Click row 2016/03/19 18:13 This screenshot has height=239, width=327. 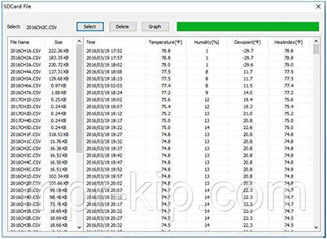point(198,79)
